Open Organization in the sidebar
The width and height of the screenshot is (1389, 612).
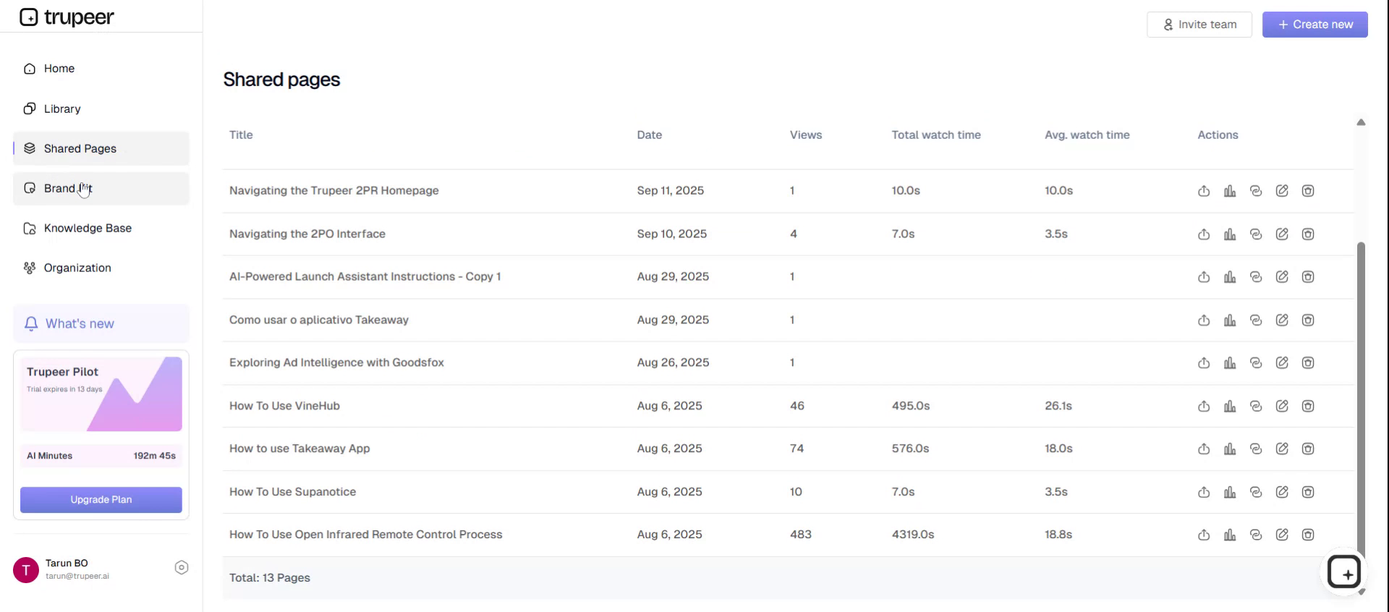coord(101,268)
